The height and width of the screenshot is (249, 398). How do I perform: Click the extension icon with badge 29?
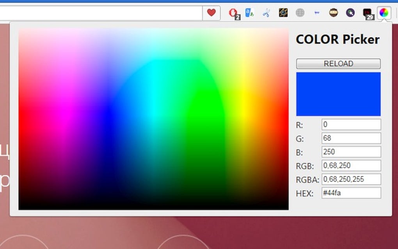[367, 12]
